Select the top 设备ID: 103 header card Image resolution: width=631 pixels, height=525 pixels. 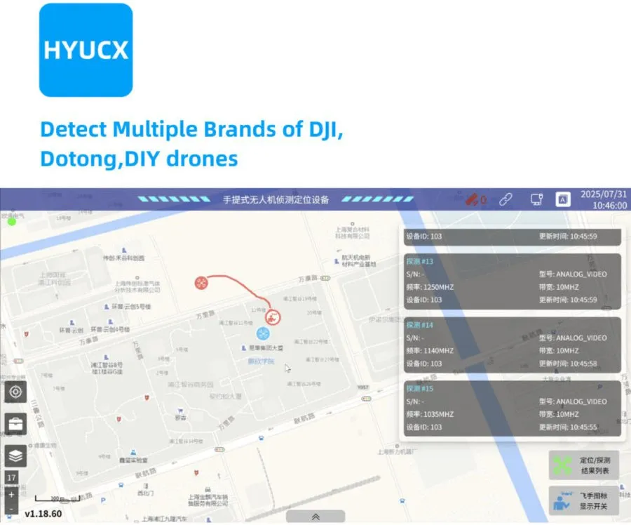tap(513, 237)
